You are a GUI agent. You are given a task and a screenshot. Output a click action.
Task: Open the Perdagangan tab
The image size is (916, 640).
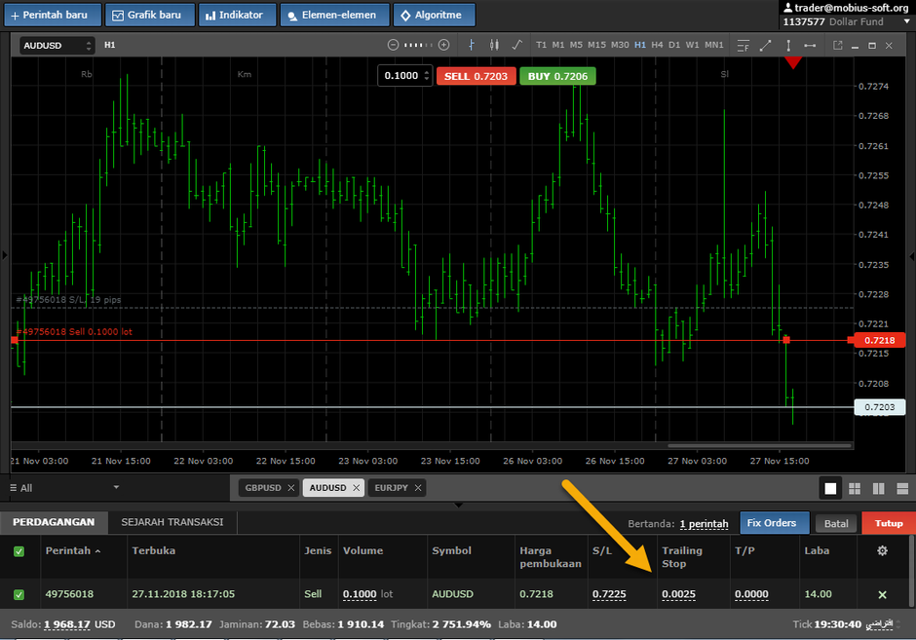54,522
